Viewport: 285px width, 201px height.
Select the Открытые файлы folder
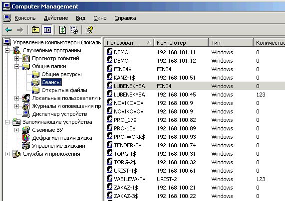[64, 90]
